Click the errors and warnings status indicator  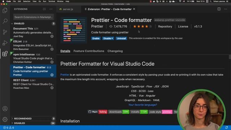click(9, 127)
